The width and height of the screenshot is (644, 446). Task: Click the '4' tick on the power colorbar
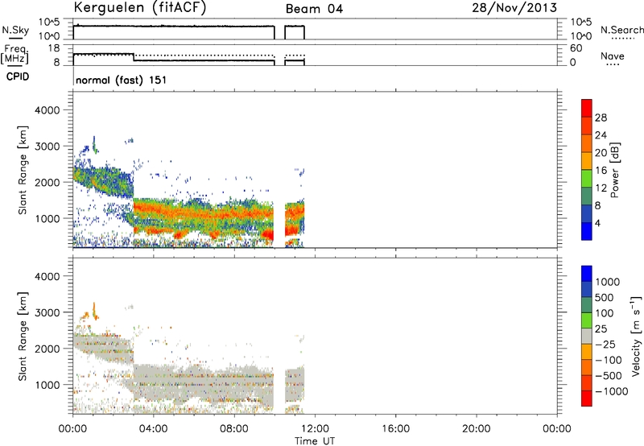tap(597, 223)
